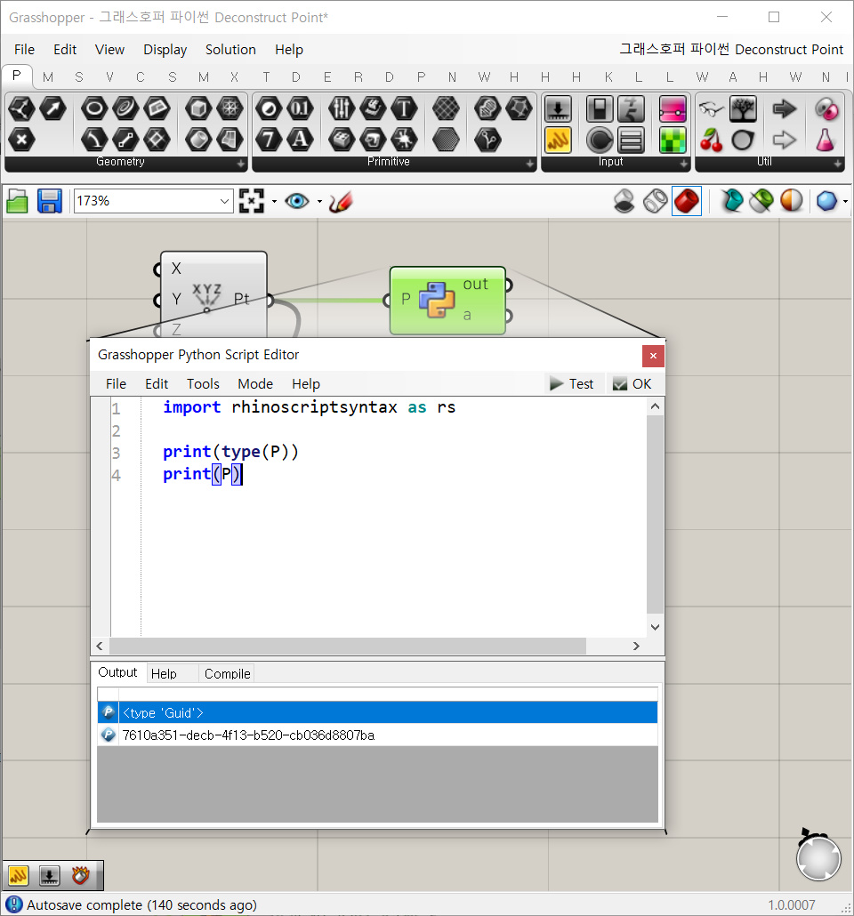The width and height of the screenshot is (854, 916).
Task: Expand the Primitive panel
Action: [529, 165]
